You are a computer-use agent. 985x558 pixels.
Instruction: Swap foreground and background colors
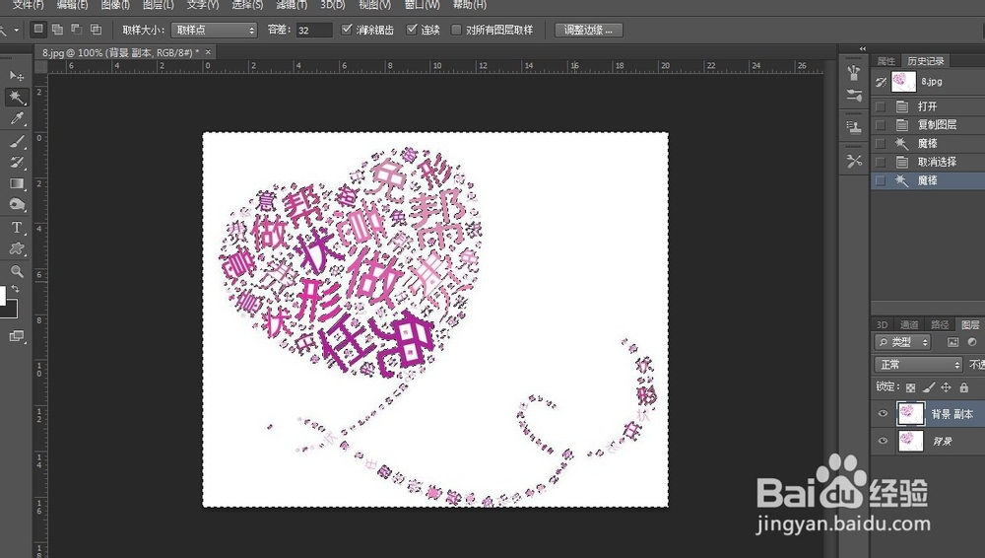pos(15,289)
